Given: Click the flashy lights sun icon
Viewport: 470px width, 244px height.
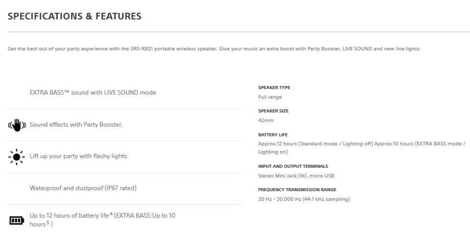Looking at the screenshot, I should [x=17, y=157].
